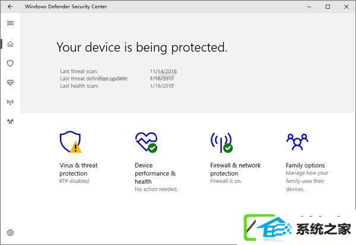The image size is (356, 245).
Task: Maximize the Security Center window
Action: coord(328,7)
